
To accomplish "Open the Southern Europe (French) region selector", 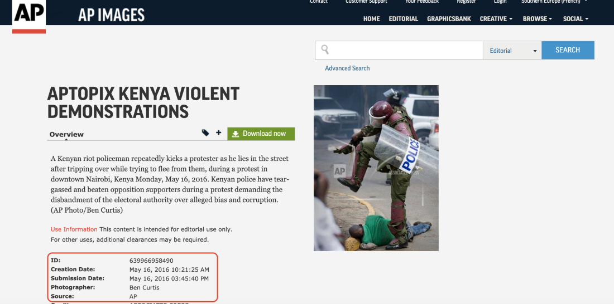I will [x=554, y=2].
